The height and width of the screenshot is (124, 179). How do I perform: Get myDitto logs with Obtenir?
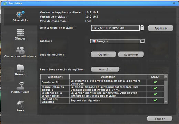coord(103,55)
